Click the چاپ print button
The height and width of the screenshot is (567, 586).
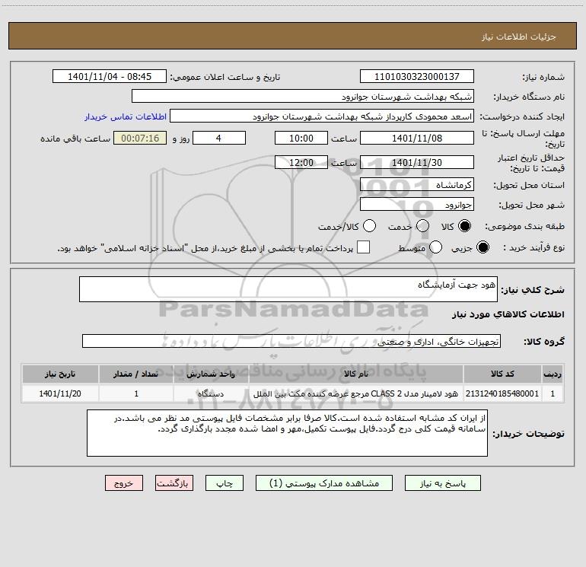click(225, 483)
